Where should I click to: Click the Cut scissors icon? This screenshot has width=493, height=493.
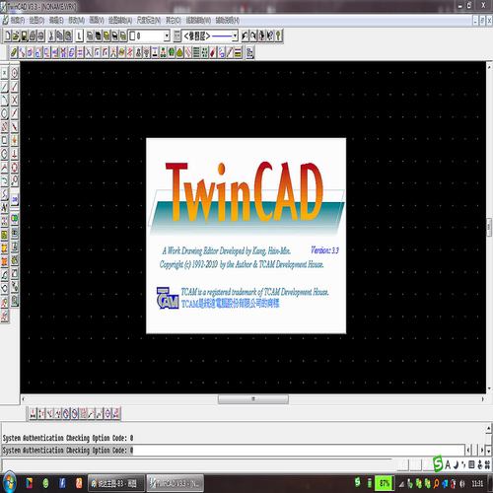pyautogui.click(x=51, y=35)
